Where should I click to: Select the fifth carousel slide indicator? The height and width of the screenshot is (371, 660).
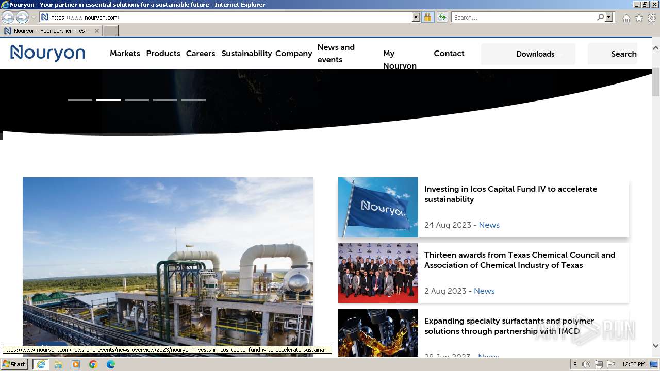pos(193,100)
